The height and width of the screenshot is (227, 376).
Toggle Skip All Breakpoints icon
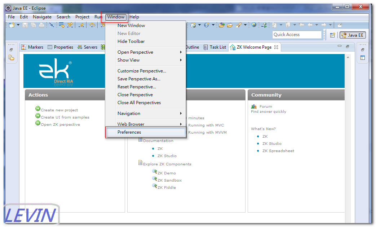[52, 25]
